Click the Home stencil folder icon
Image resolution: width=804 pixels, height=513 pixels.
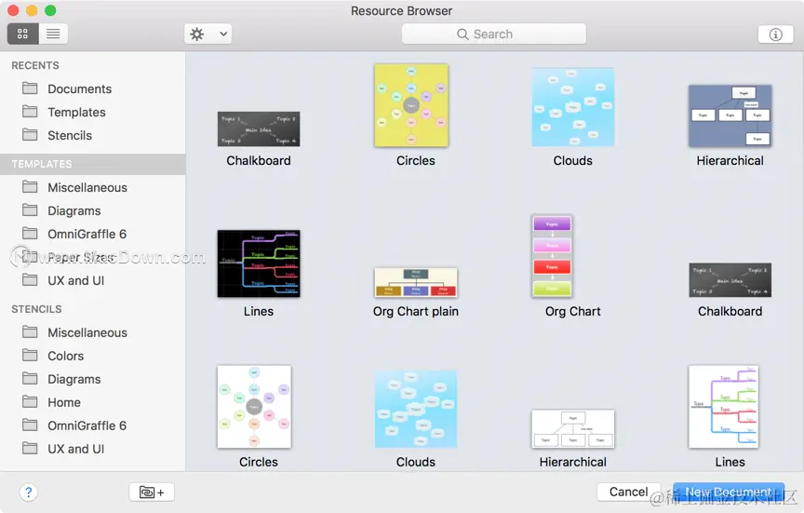[x=30, y=401]
